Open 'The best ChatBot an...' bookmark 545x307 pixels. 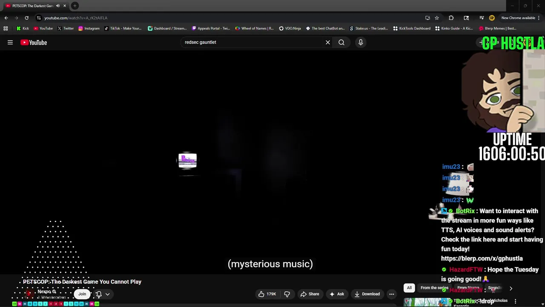[325, 29]
